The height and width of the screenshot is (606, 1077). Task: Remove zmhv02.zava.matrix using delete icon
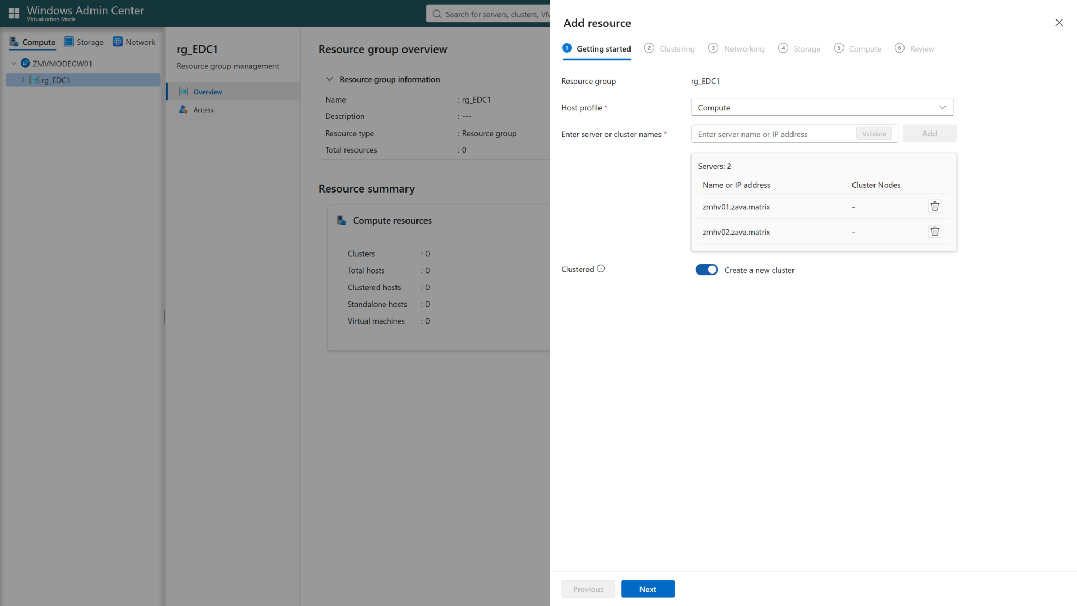(x=934, y=231)
